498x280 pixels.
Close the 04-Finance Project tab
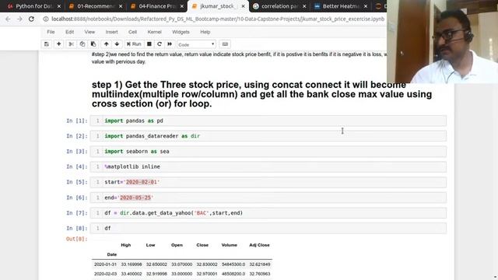pyautogui.click(x=182, y=6)
